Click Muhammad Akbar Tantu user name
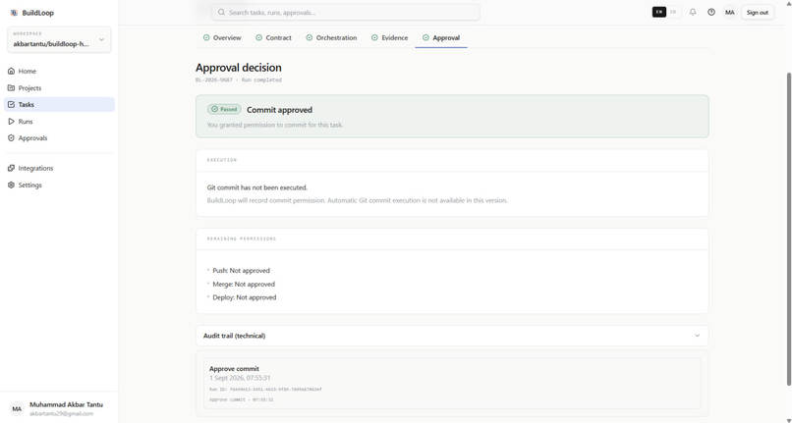Image resolution: width=792 pixels, height=423 pixels. click(66, 404)
